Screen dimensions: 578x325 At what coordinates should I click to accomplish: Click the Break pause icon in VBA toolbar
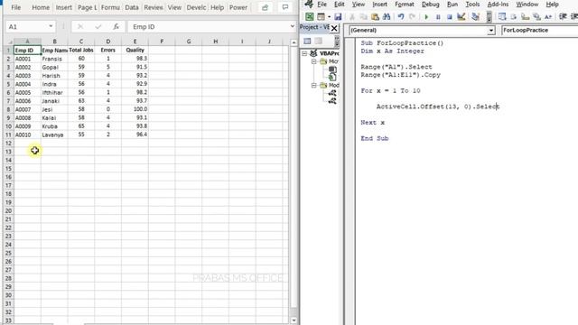point(438,17)
